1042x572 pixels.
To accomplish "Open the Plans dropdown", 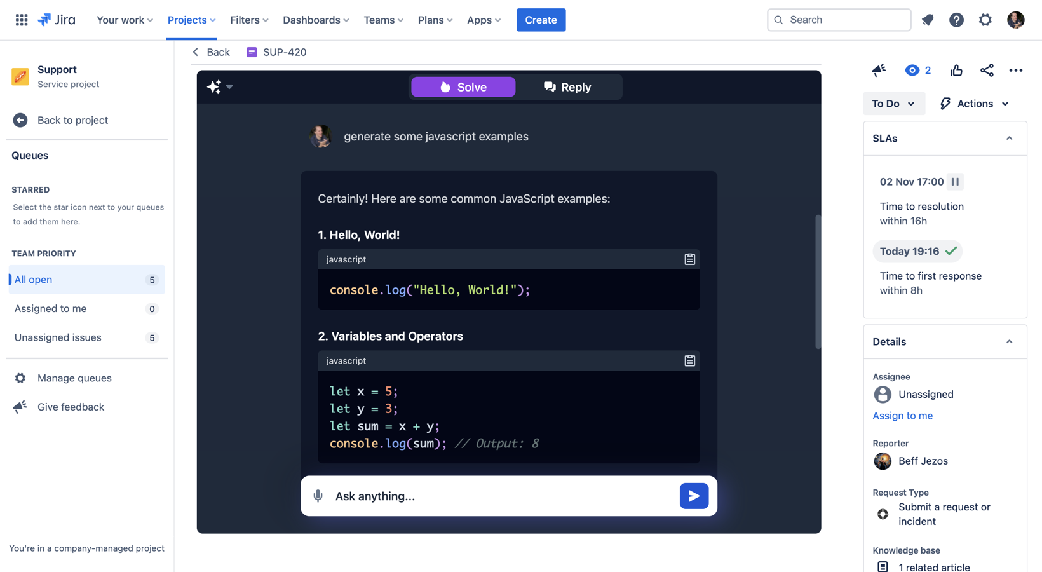I will click(435, 20).
